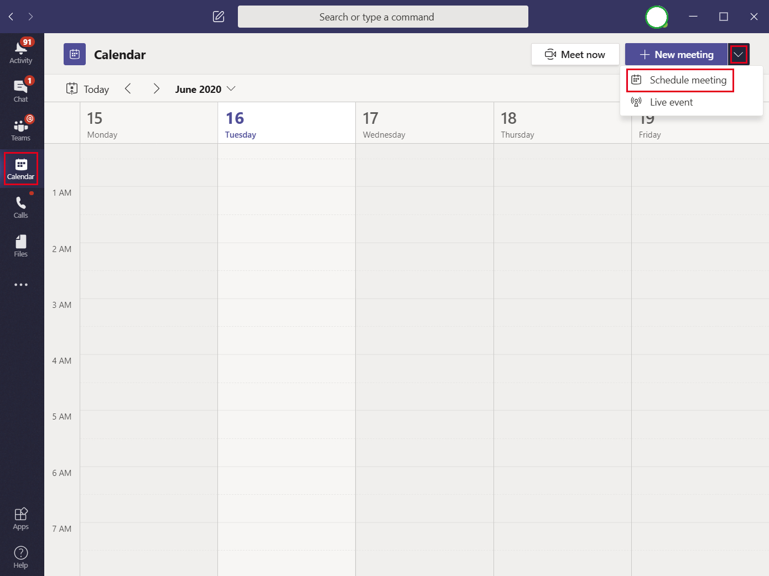Select Wednesday 17 day header

pos(424,123)
